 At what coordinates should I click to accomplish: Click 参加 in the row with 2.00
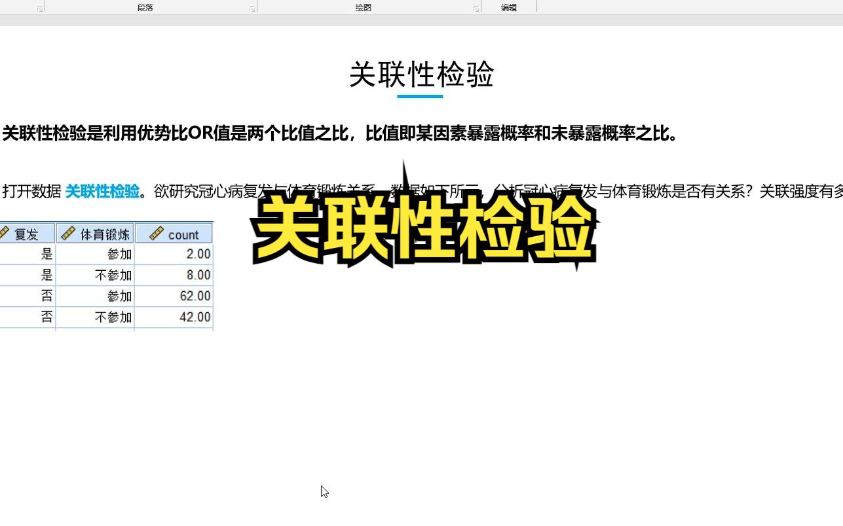point(120,254)
